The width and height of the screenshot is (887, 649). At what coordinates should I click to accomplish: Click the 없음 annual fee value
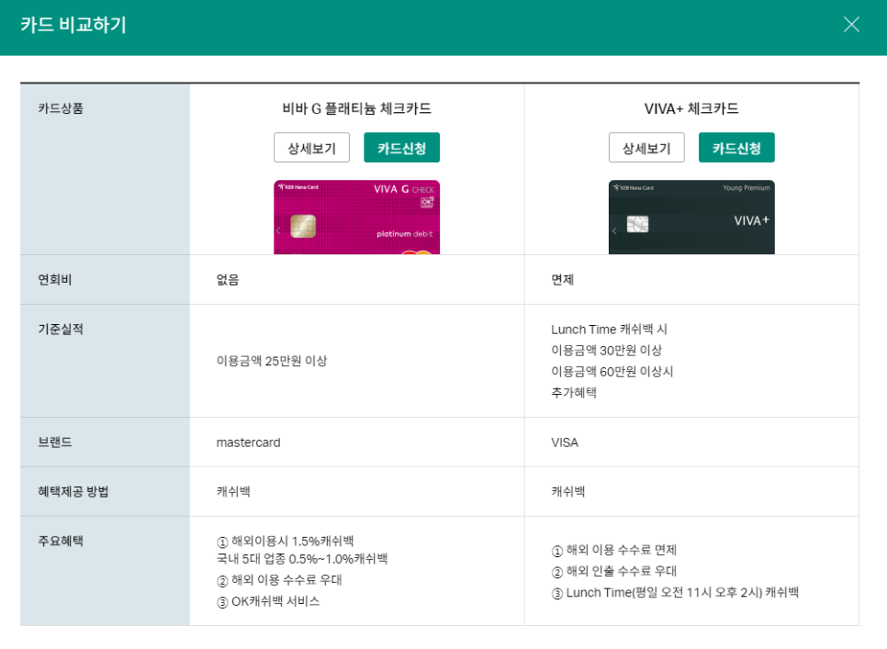pyautogui.click(x=228, y=279)
